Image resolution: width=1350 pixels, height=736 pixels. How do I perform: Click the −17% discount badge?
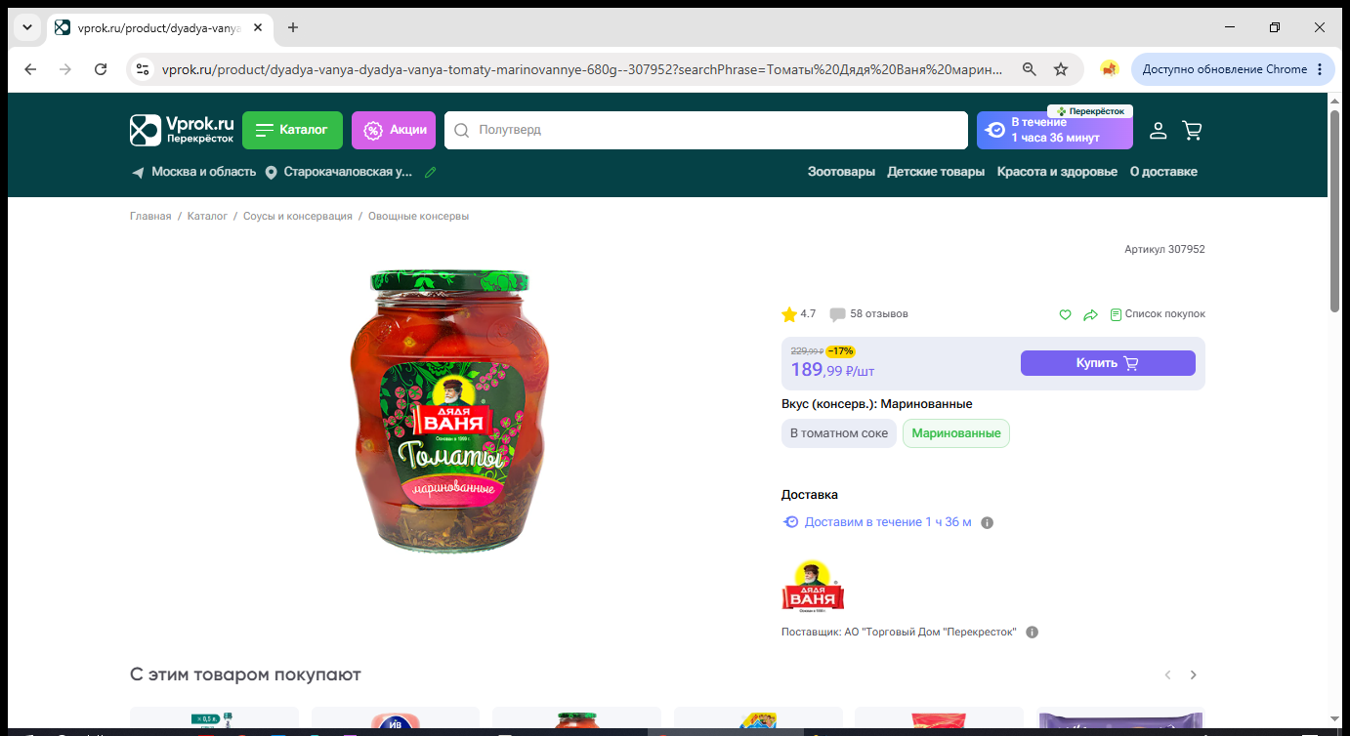[x=840, y=351]
